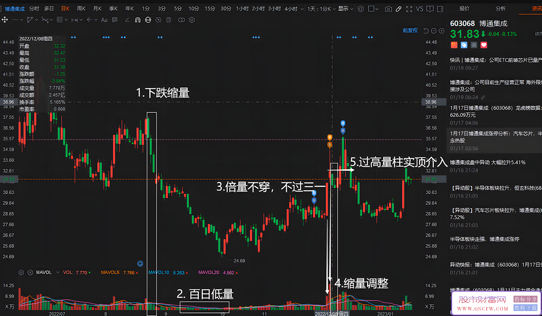542x316 pixels.
Task: Select the wave pattern drawing tool
Action: click(45, 19)
